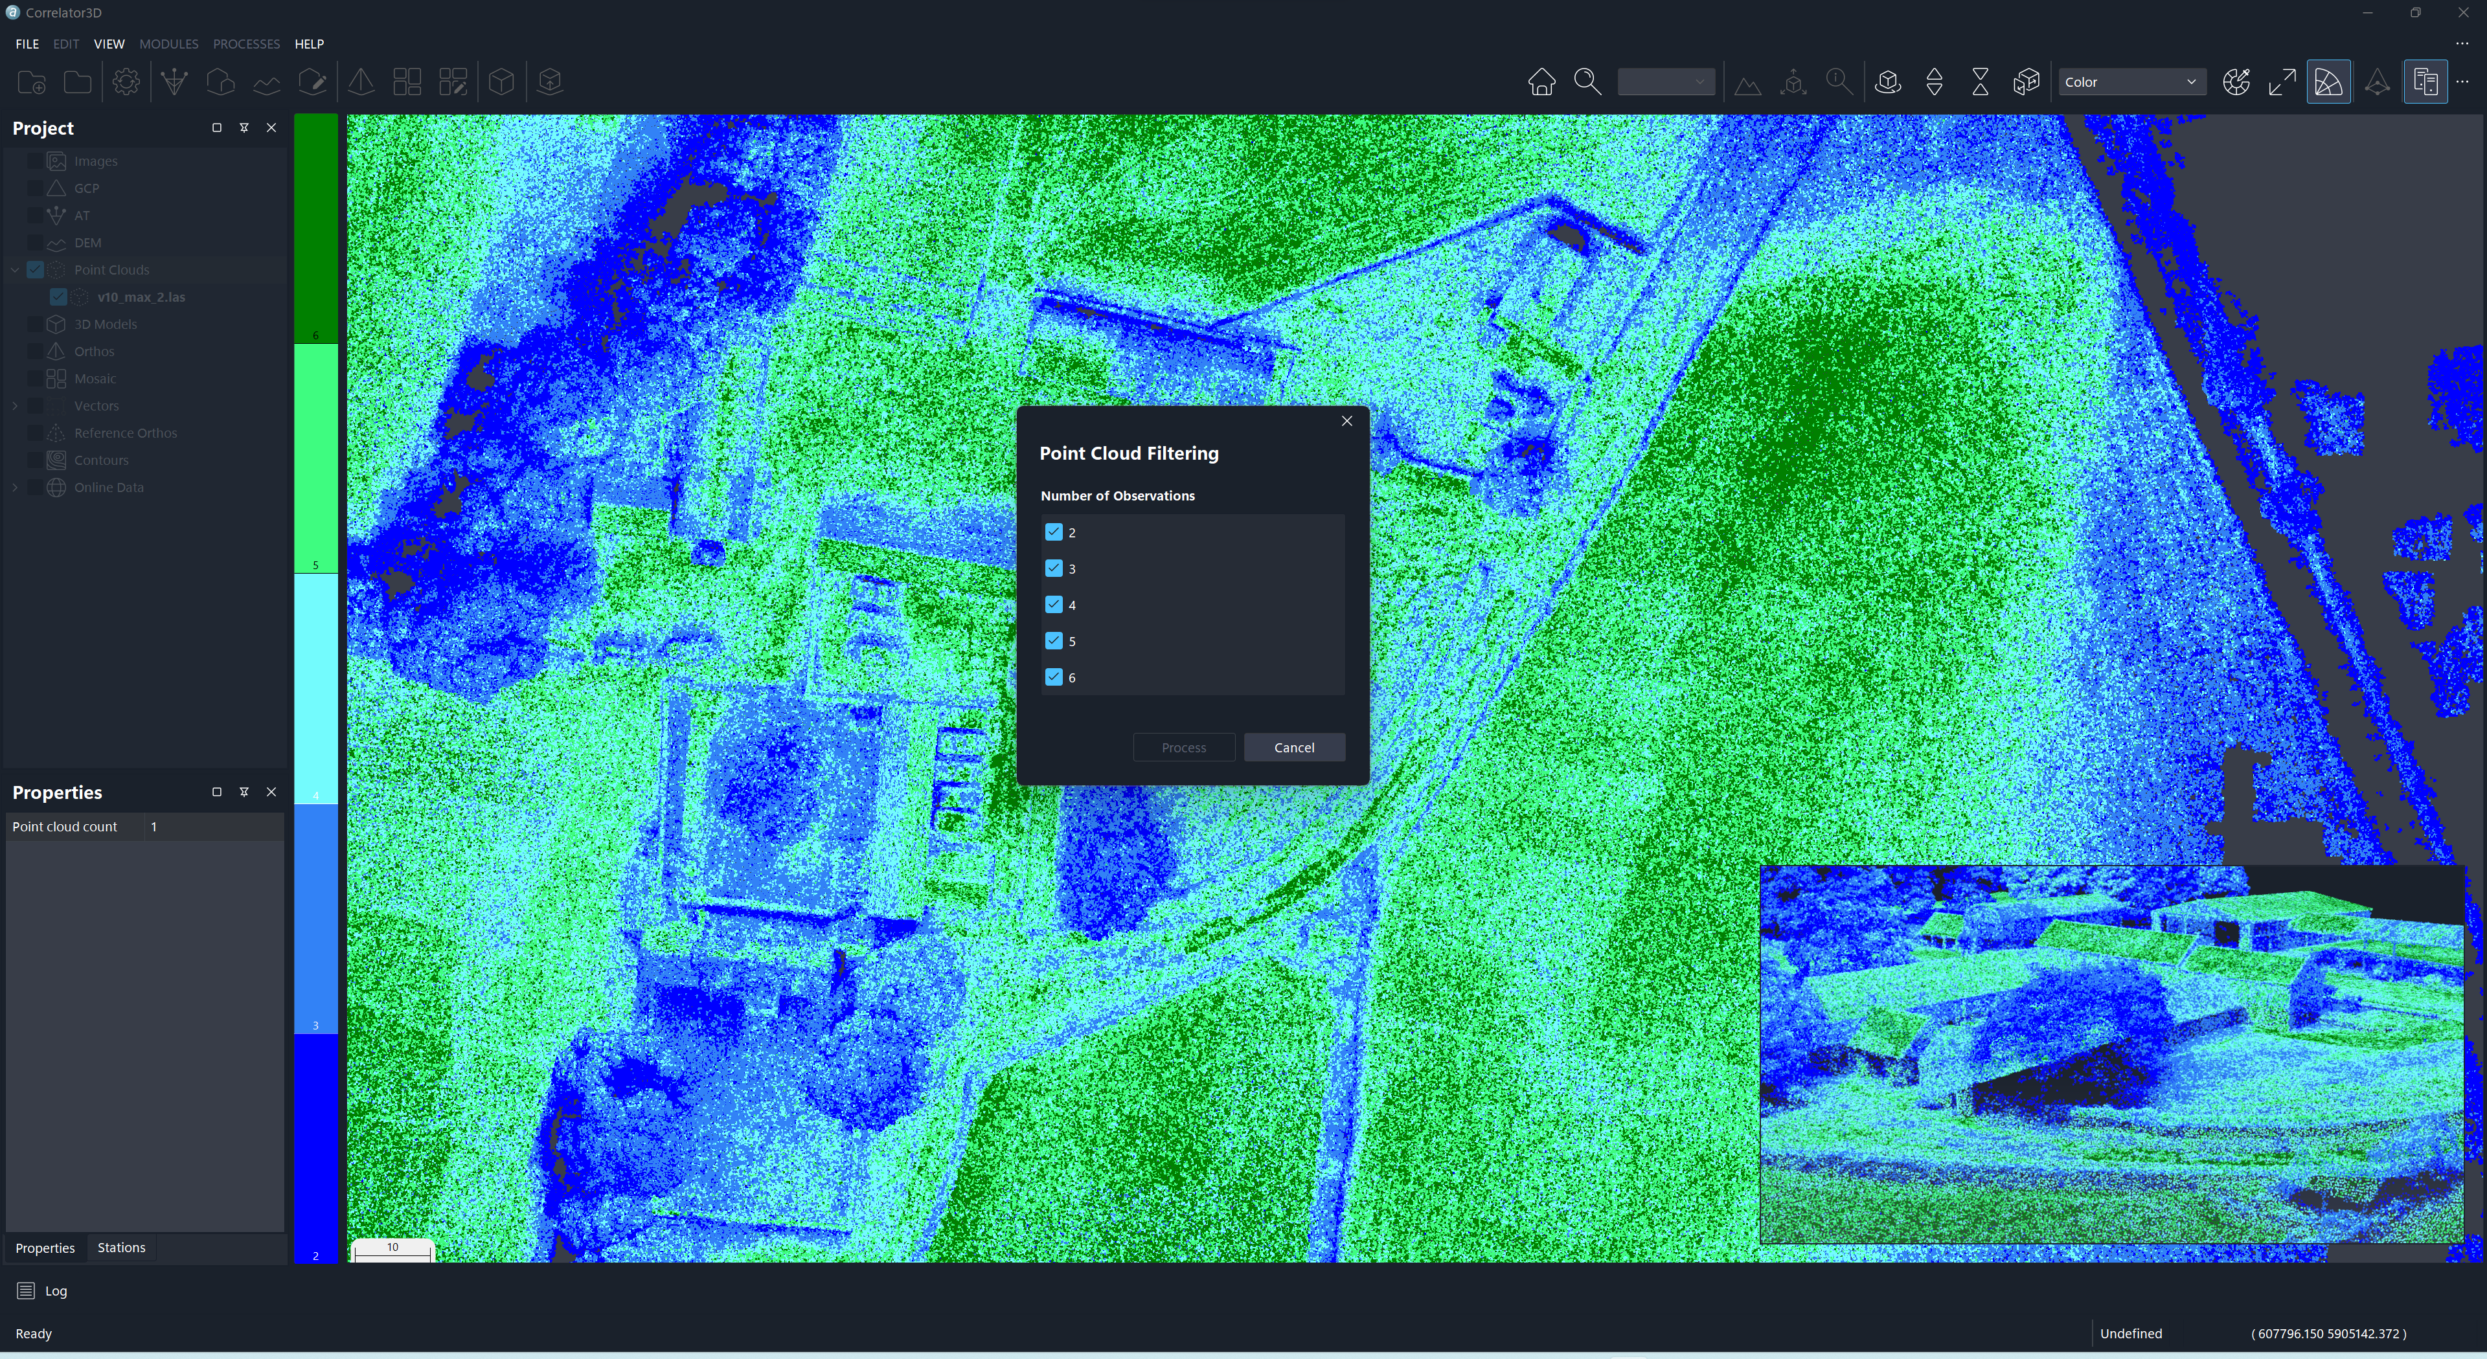Click the Home view icon

[x=1541, y=81]
